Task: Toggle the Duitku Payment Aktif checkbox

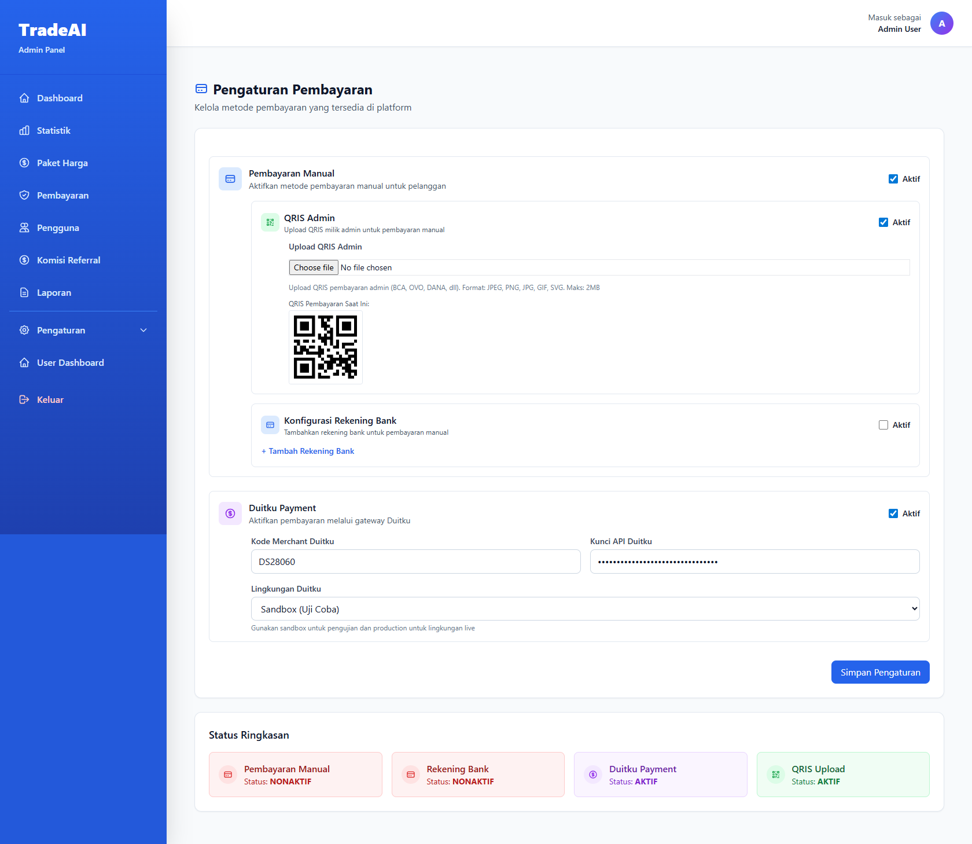Action: (893, 513)
